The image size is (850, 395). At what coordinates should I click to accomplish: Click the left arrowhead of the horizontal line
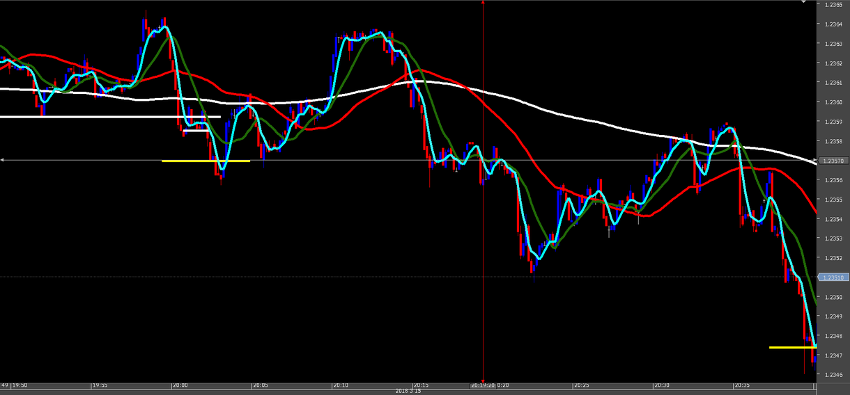(x=3, y=161)
